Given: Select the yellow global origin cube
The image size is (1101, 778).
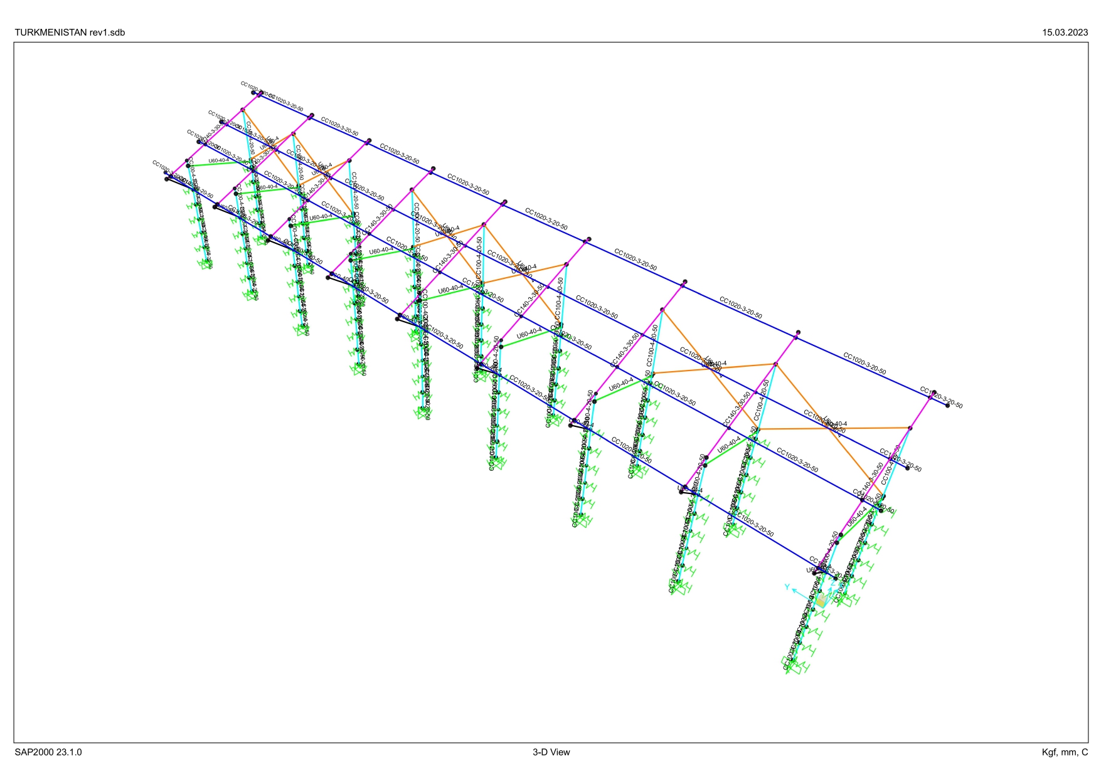Looking at the screenshot, I should point(821,601).
